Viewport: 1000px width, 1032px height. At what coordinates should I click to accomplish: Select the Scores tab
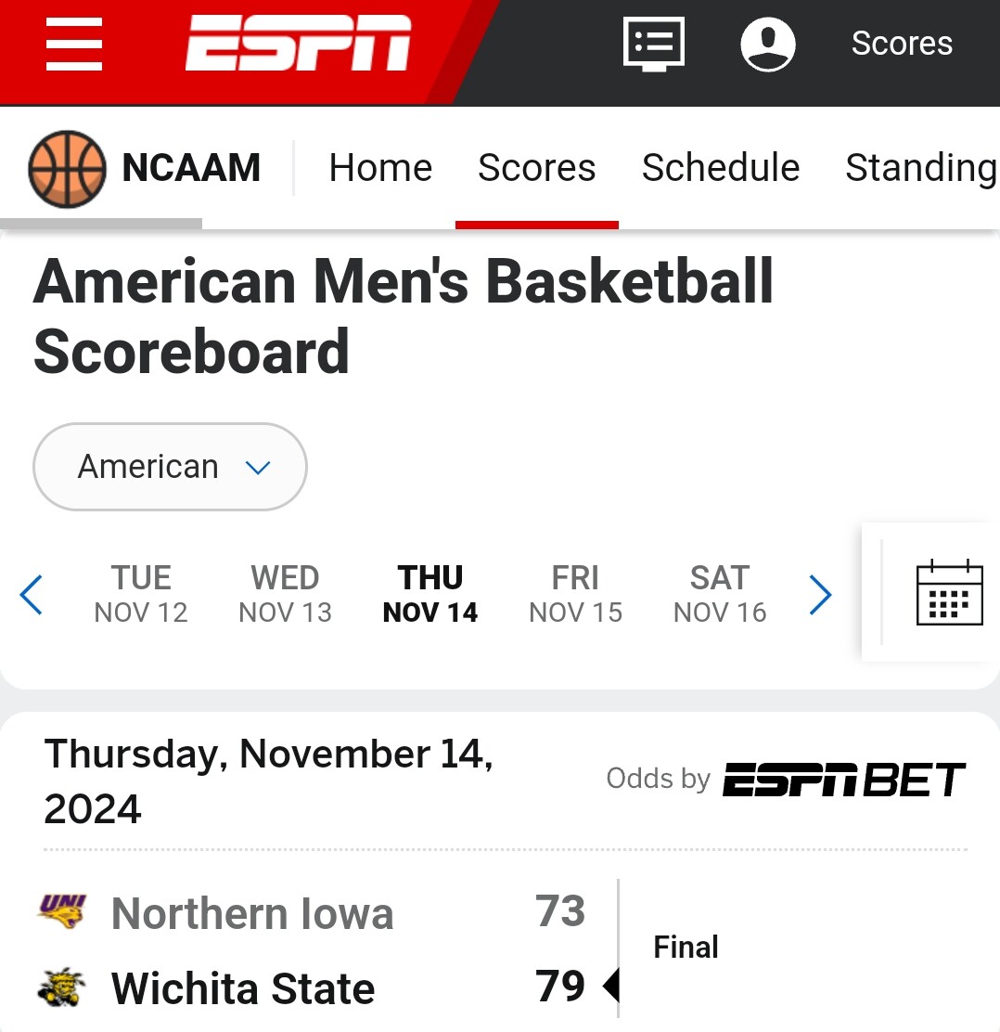click(537, 167)
